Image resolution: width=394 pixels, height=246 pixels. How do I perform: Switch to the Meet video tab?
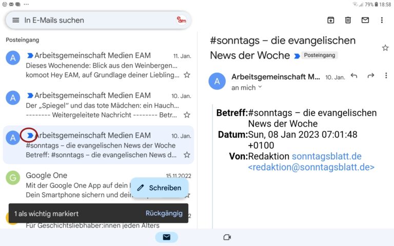pyautogui.click(x=227, y=237)
